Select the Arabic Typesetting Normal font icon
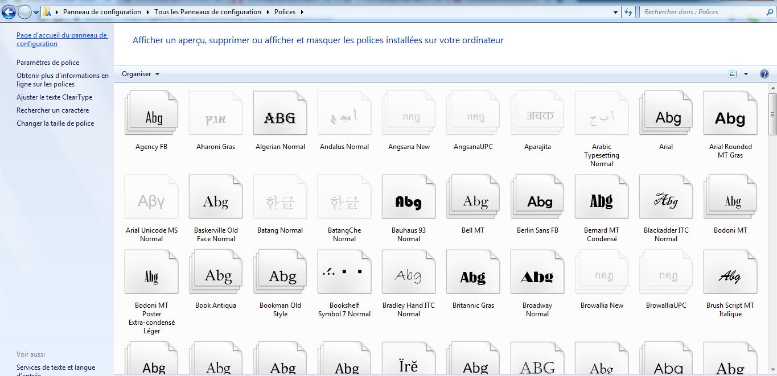 602,113
